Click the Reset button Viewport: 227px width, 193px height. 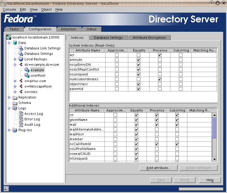[185, 180]
